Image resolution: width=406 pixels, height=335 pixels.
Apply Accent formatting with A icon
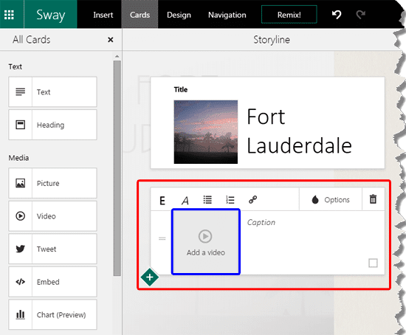coord(185,200)
